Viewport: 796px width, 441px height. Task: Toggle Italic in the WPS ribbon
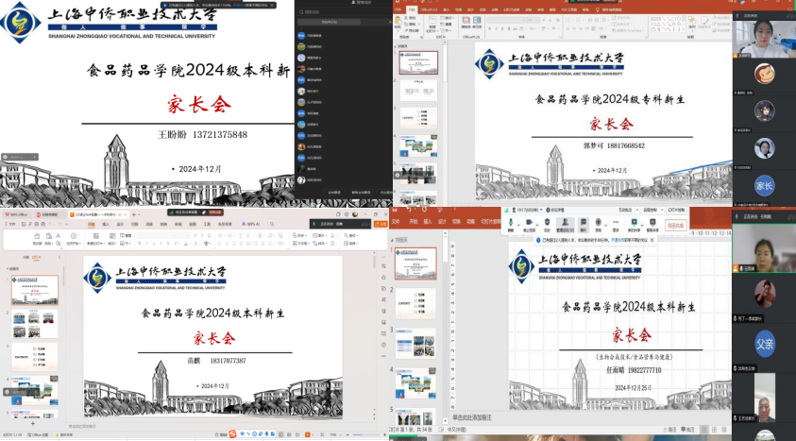click(x=146, y=244)
